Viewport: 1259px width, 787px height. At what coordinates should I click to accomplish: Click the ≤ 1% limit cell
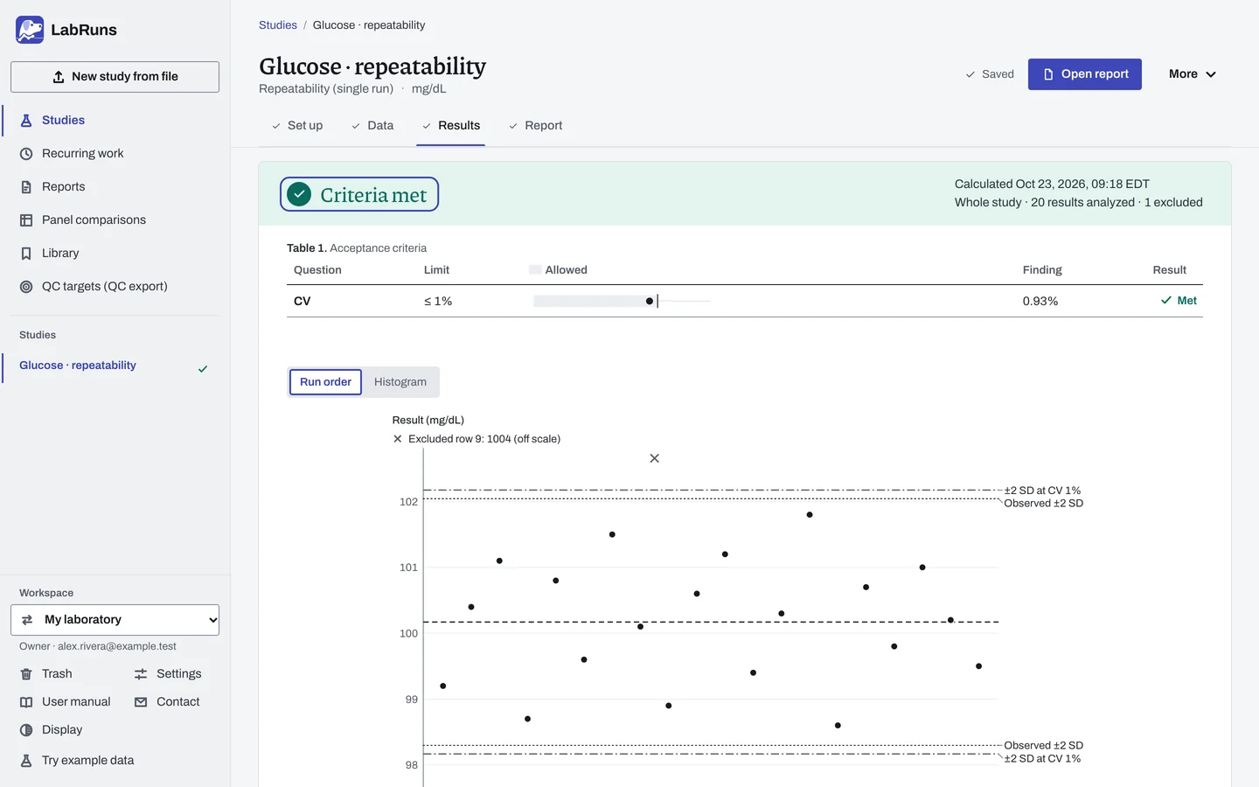438,301
